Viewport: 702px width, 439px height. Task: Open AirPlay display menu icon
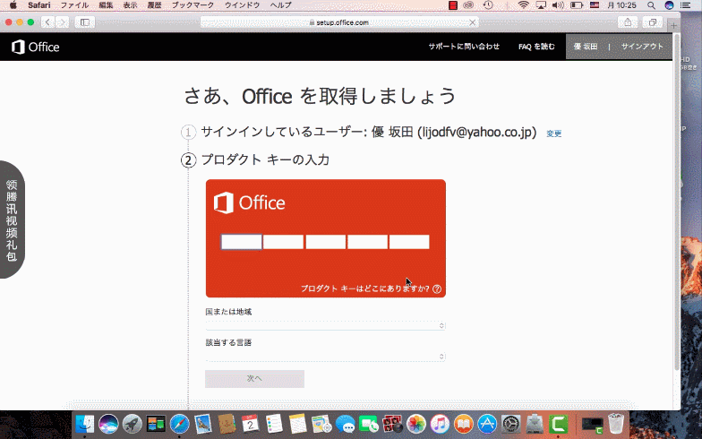[541, 5]
